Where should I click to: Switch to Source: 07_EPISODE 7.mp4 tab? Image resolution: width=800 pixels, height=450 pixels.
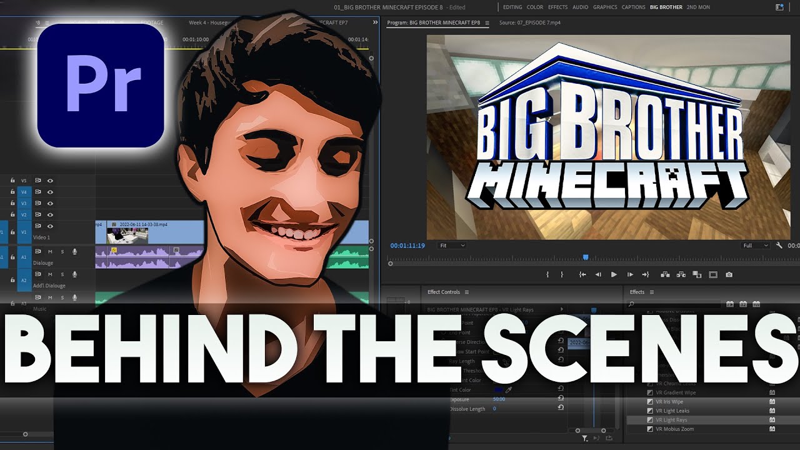click(x=530, y=22)
